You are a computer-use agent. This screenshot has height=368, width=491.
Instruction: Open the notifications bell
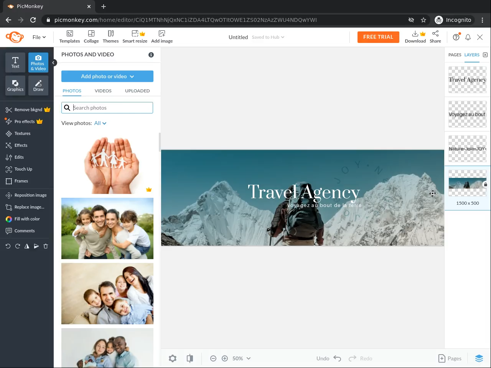(x=468, y=37)
